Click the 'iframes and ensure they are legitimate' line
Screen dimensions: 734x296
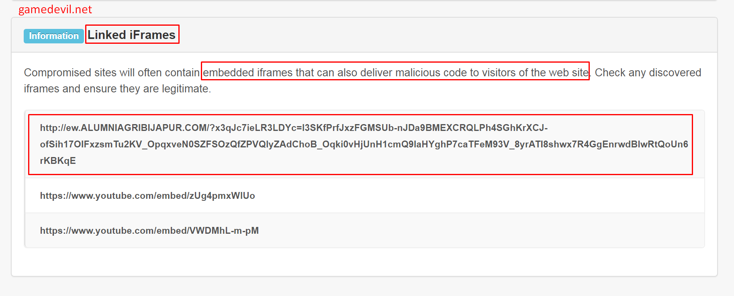point(117,89)
